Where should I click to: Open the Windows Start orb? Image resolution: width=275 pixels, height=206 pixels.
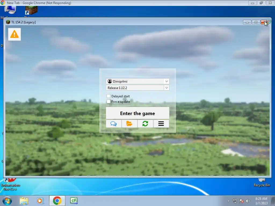click(x=7, y=201)
